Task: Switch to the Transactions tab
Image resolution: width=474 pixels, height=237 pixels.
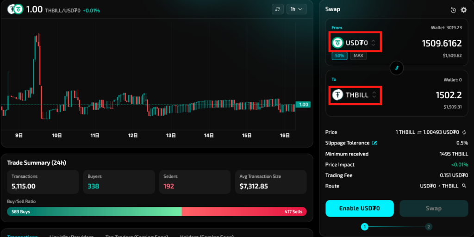Action: (22, 236)
